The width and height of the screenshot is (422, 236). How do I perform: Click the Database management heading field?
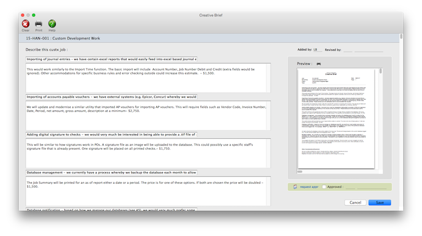[x=111, y=172]
